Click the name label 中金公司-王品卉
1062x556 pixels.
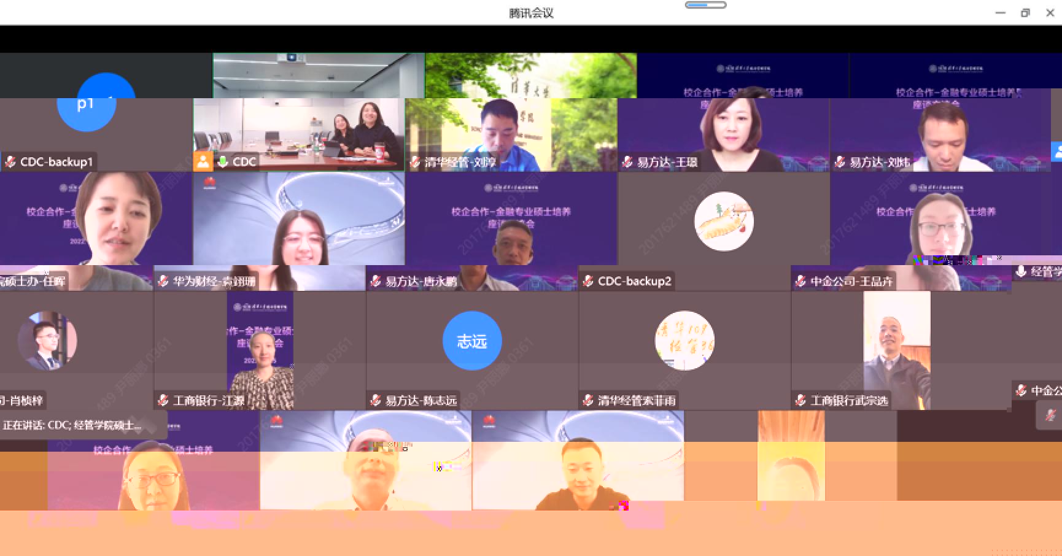(851, 281)
